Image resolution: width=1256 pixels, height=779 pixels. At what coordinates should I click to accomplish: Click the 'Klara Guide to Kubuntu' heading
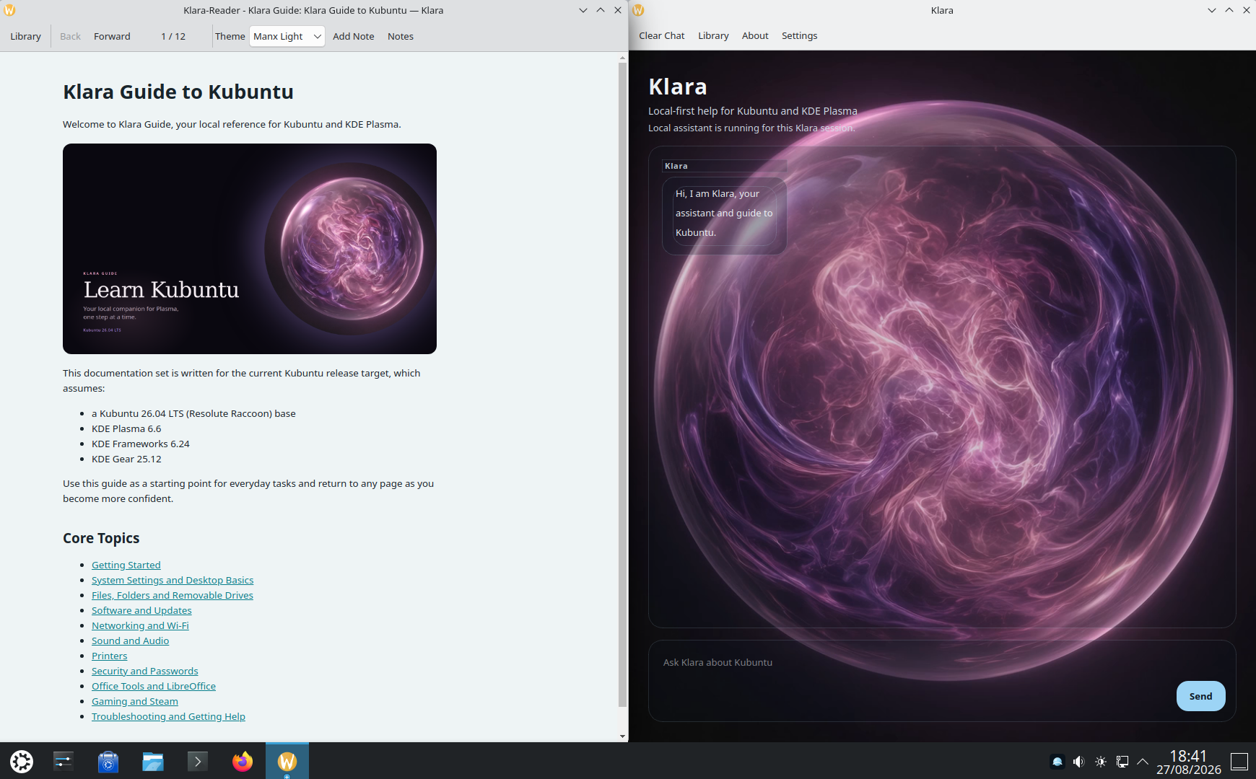[178, 92]
